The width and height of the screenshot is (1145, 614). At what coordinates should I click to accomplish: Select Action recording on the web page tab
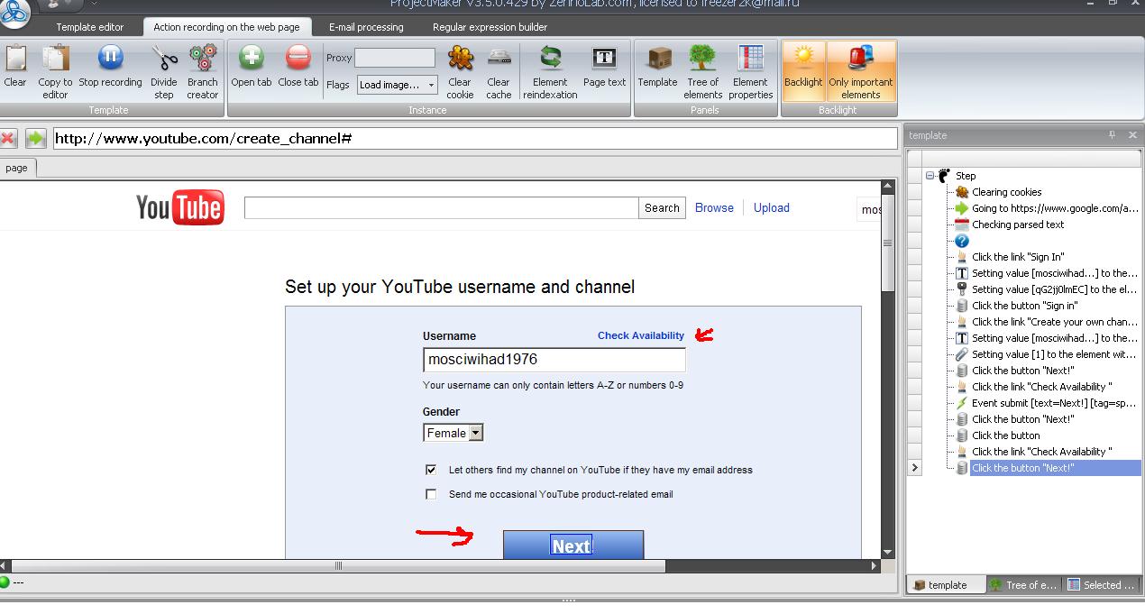click(226, 27)
